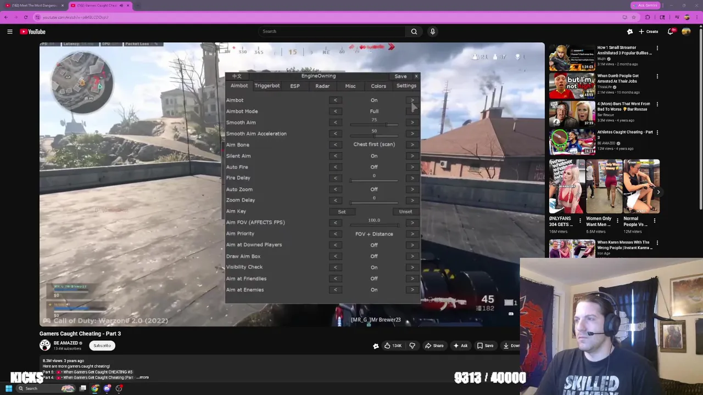Save the video to a playlist
This screenshot has height=395, width=703.
click(485, 346)
